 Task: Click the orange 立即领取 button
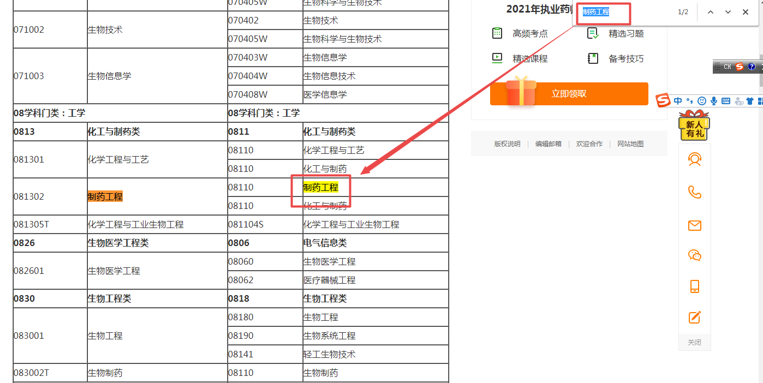(x=569, y=94)
